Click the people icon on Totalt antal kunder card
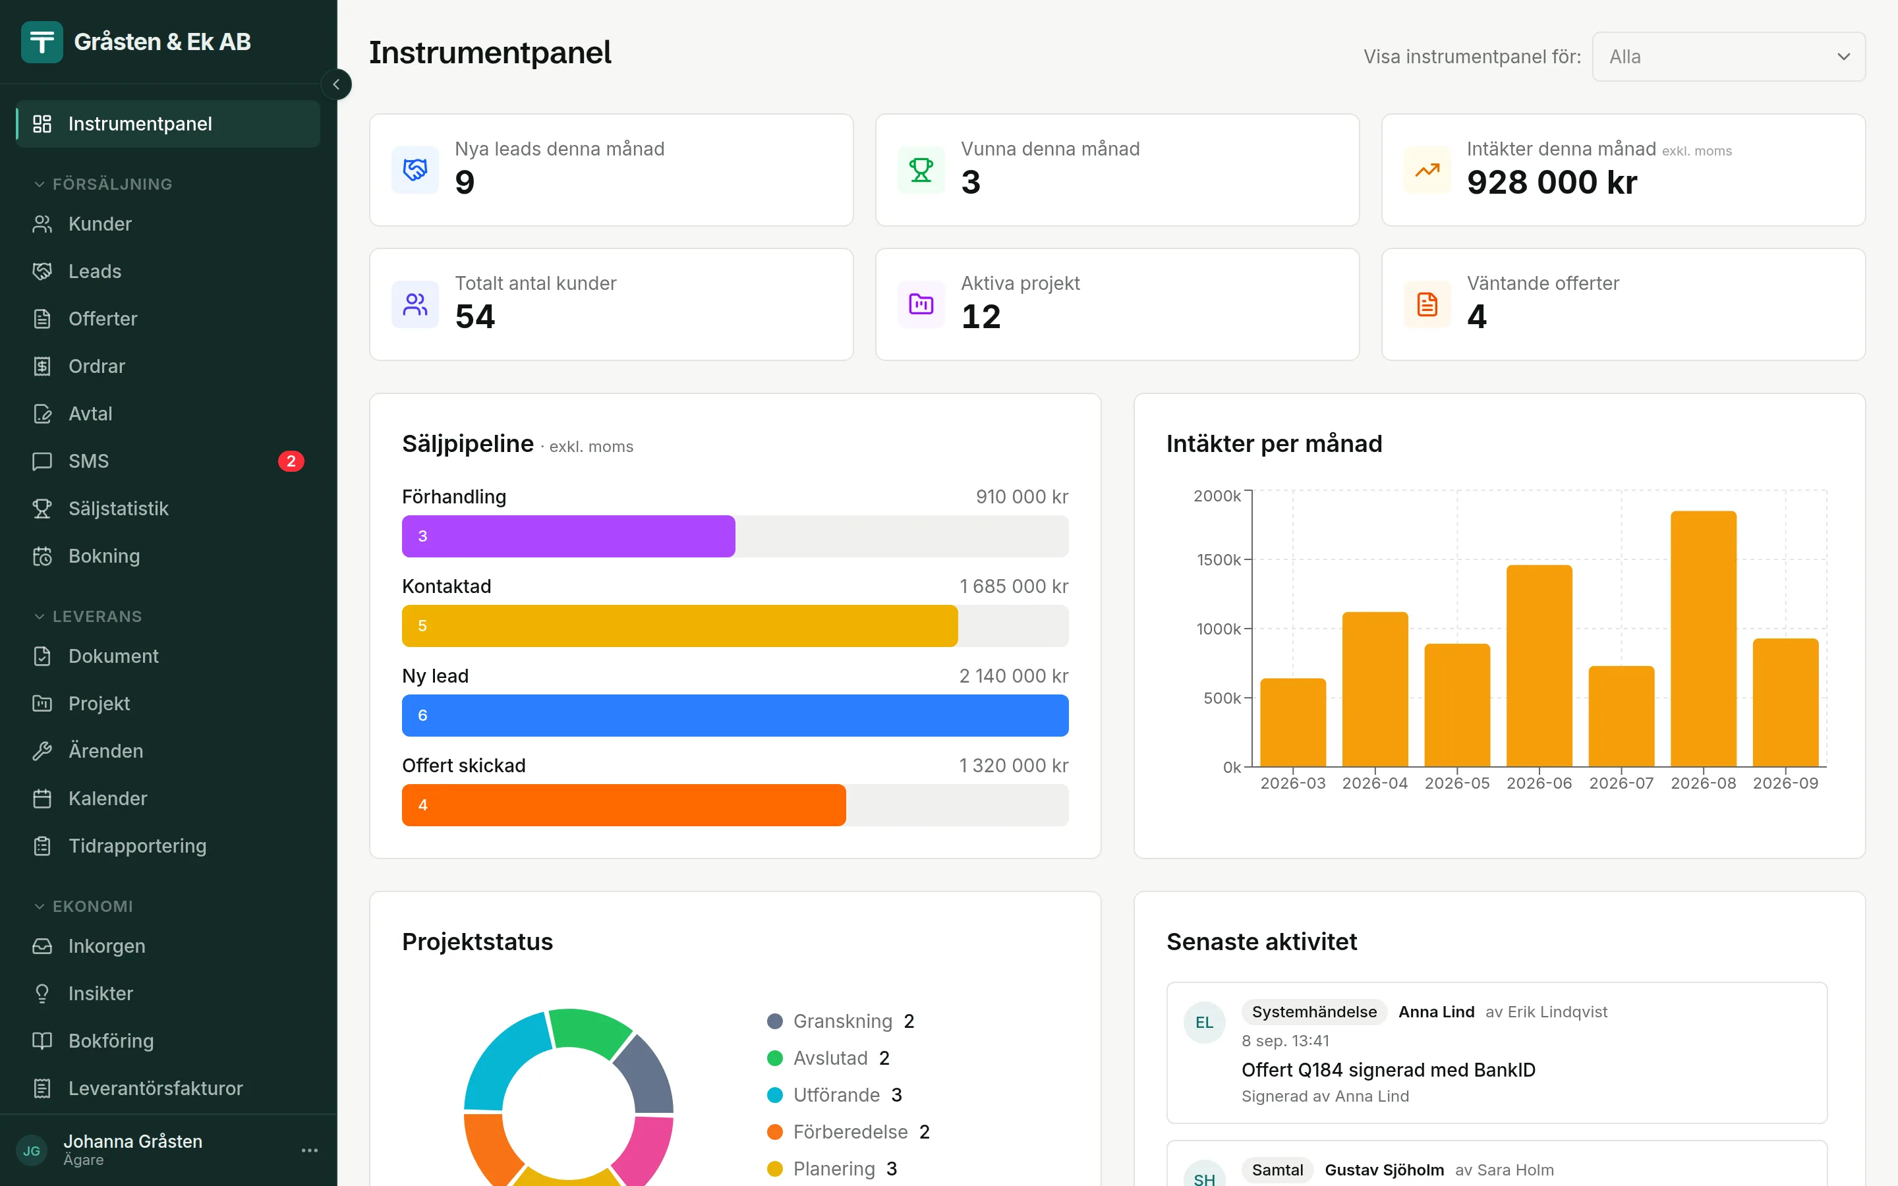1898x1186 pixels. coord(415,304)
